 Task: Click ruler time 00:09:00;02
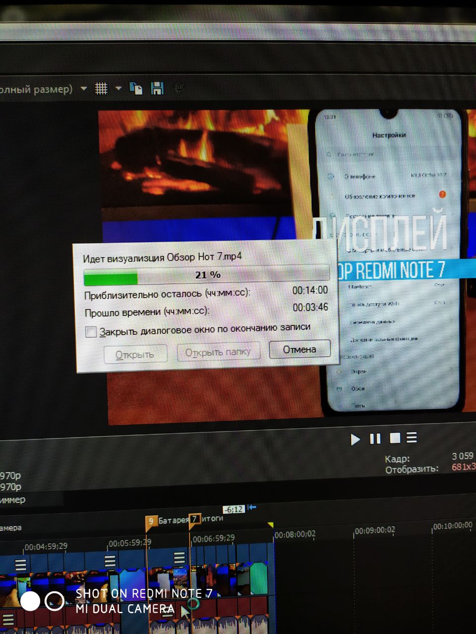click(x=375, y=530)
